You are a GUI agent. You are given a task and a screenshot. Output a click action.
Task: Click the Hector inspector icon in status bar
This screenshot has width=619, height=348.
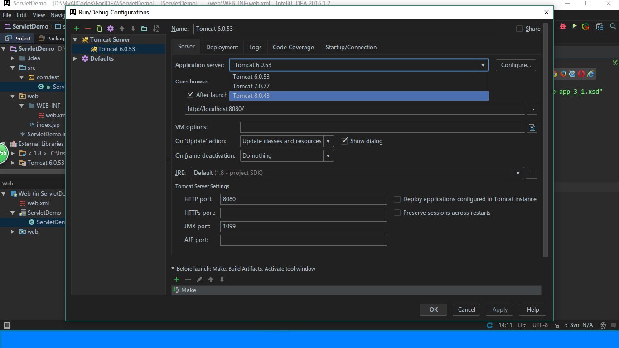[x=603, y=325]
